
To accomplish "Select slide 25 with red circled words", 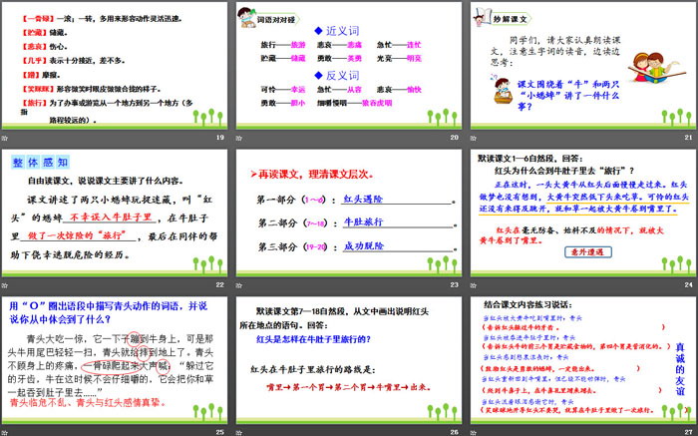I will [115, 358].
